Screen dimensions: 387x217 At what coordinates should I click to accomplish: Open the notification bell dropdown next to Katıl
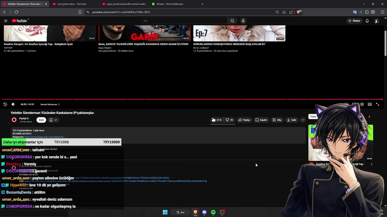[53, 120]
